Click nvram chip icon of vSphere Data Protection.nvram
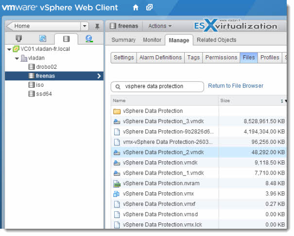Viewport: 294px width, 236px height. (x=117, y=184)
